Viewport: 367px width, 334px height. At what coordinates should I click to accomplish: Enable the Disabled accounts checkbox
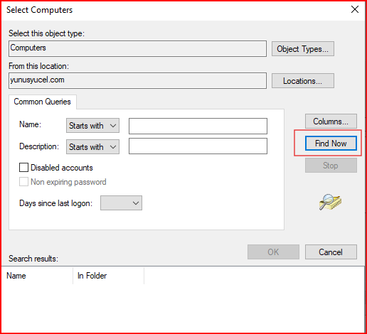(23, 167)
